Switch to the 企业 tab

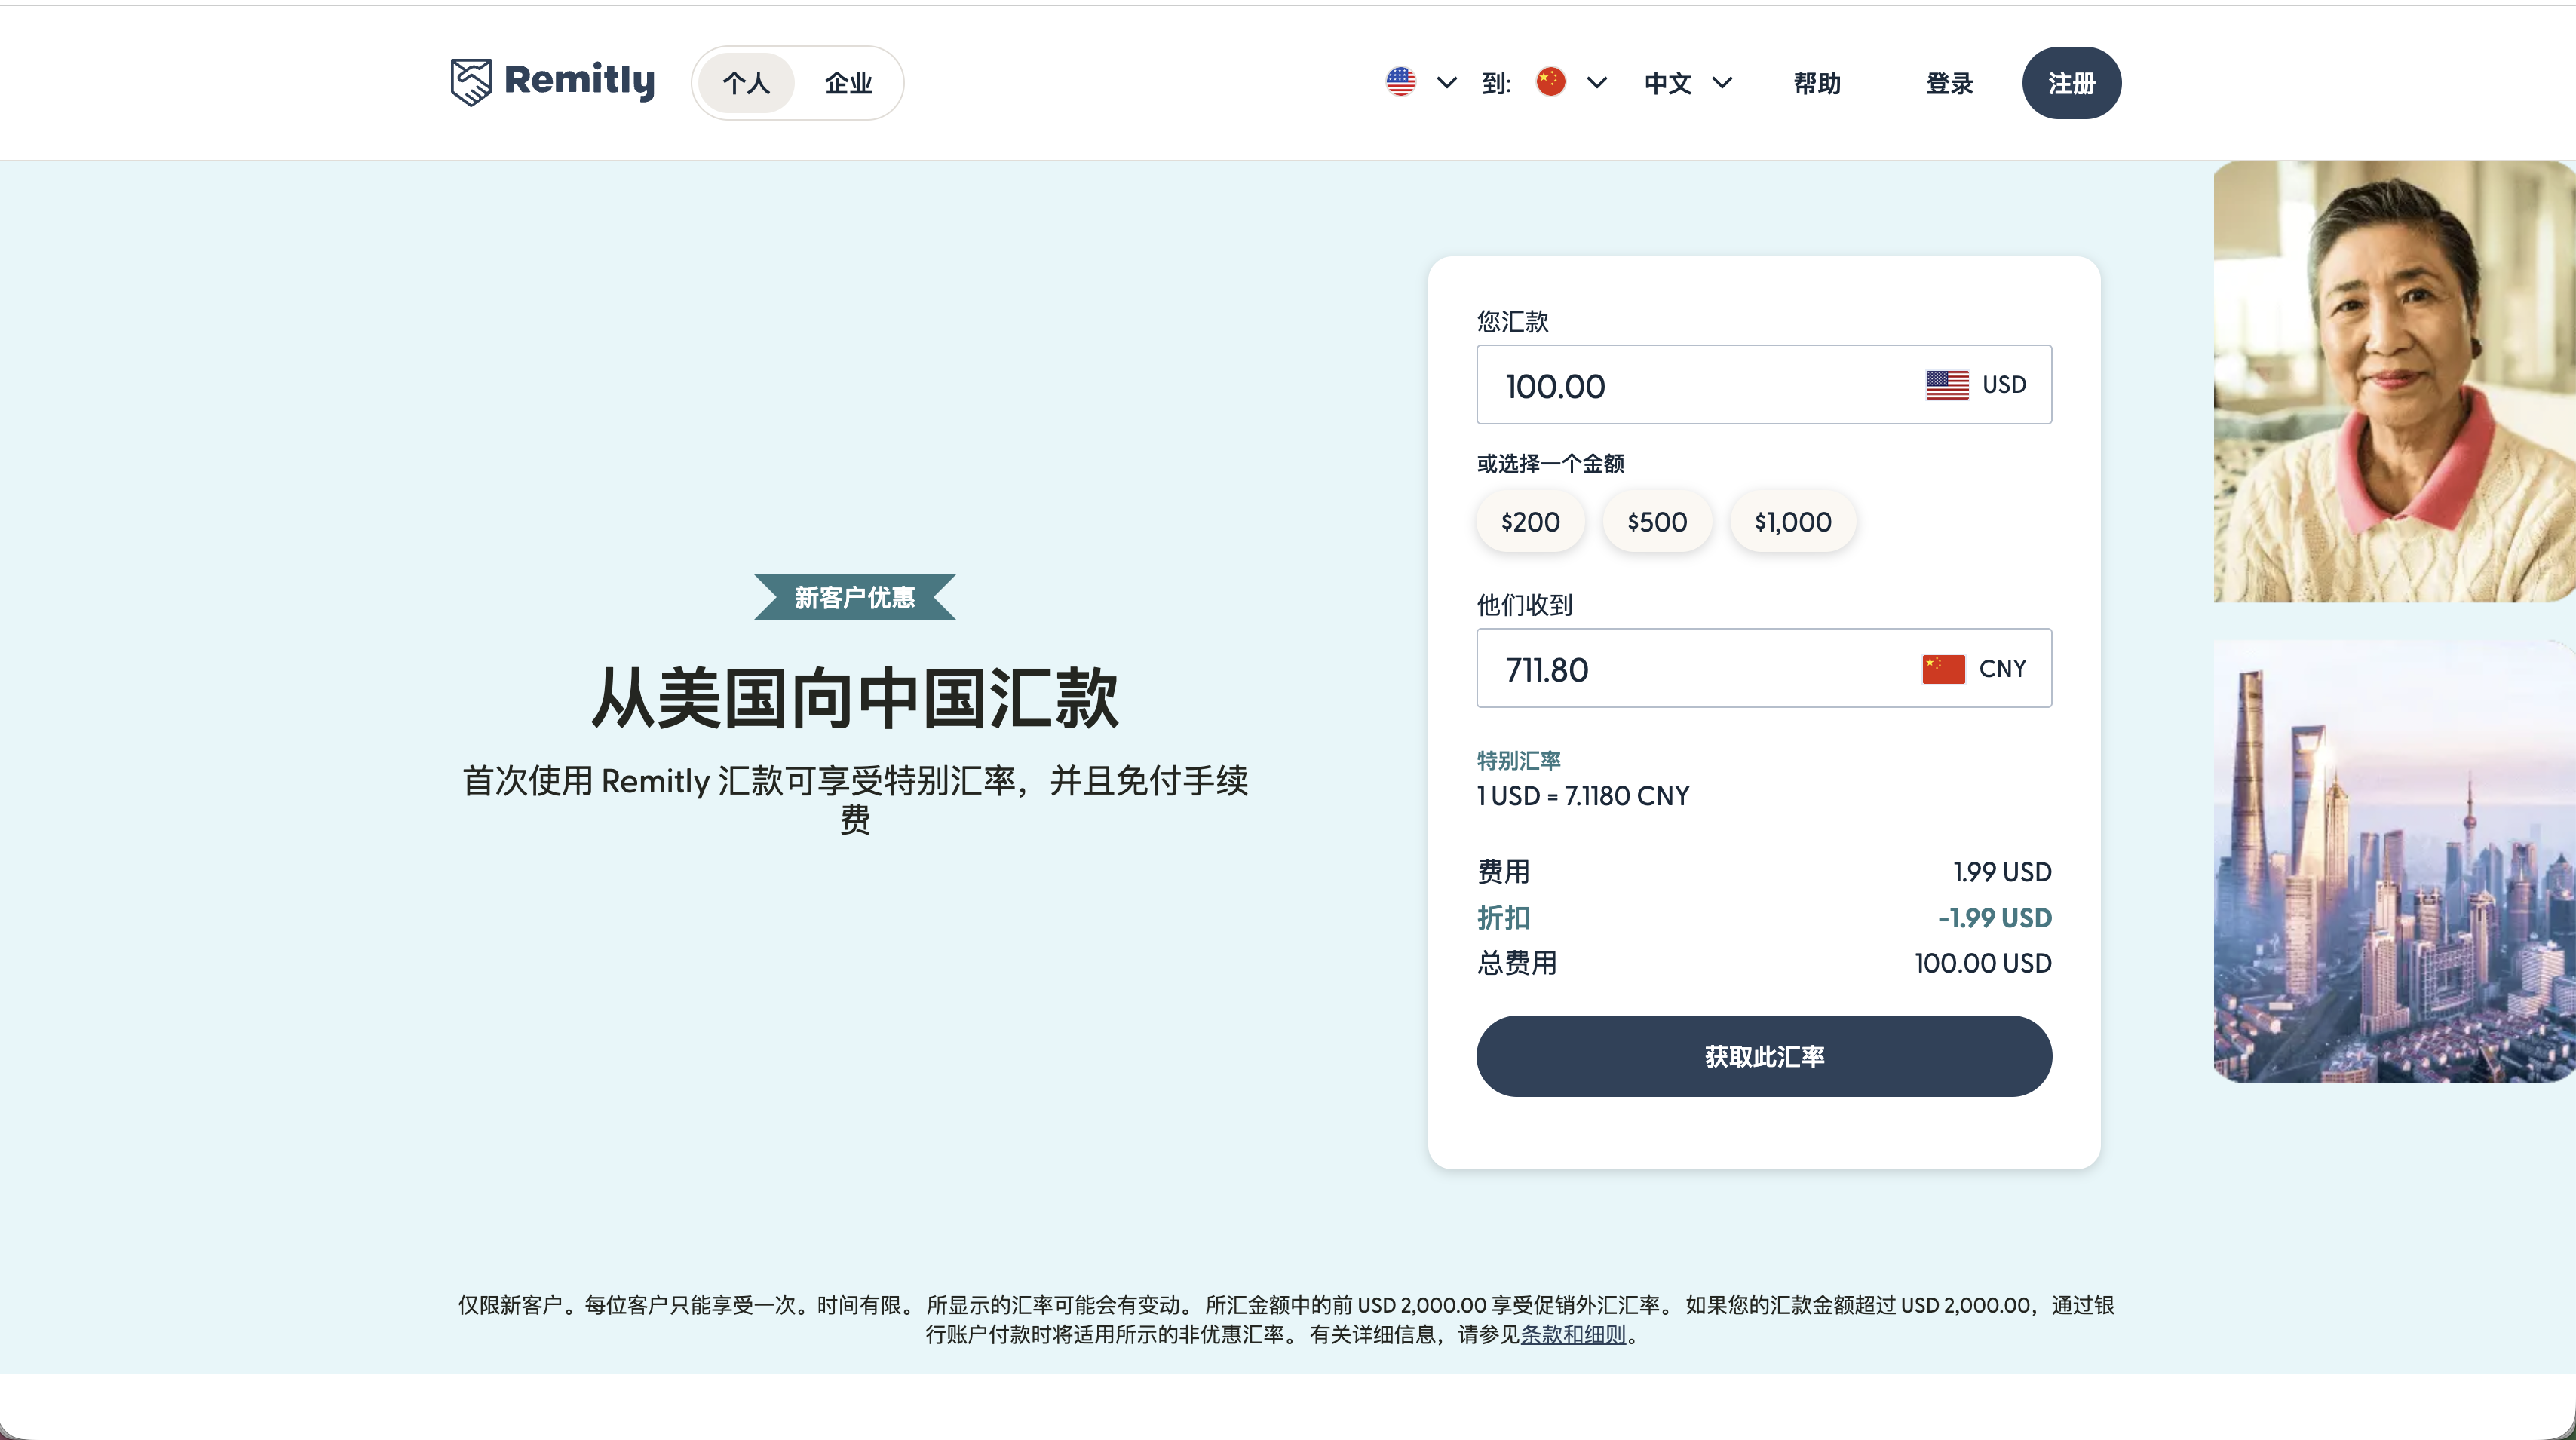pyautogui.click(x=849, y=83)
